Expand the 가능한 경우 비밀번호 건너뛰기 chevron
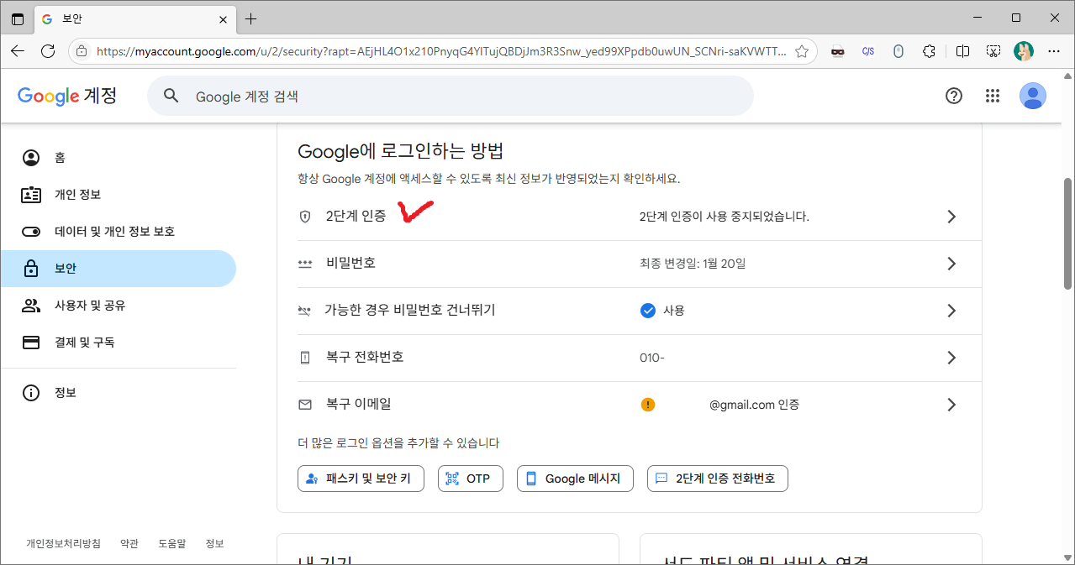 pos(951,311)
